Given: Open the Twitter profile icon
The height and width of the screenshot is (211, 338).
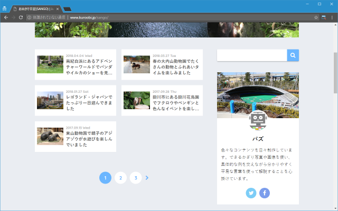Looking at the screenshot, I should point(251,193).
